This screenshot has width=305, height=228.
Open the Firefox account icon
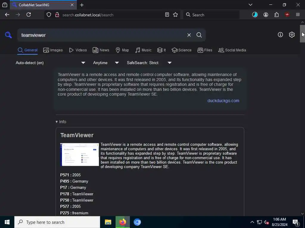pos(266,15)
